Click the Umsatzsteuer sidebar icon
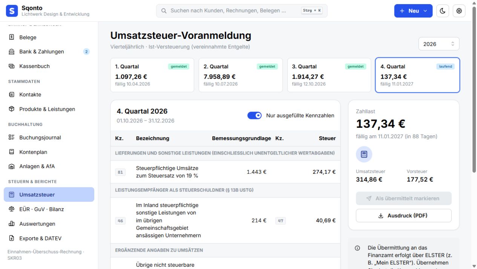 [x=12, y=195]
